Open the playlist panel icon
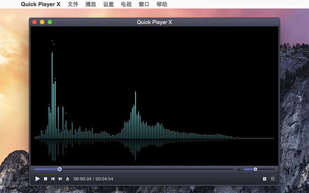 tap(265, 179)
